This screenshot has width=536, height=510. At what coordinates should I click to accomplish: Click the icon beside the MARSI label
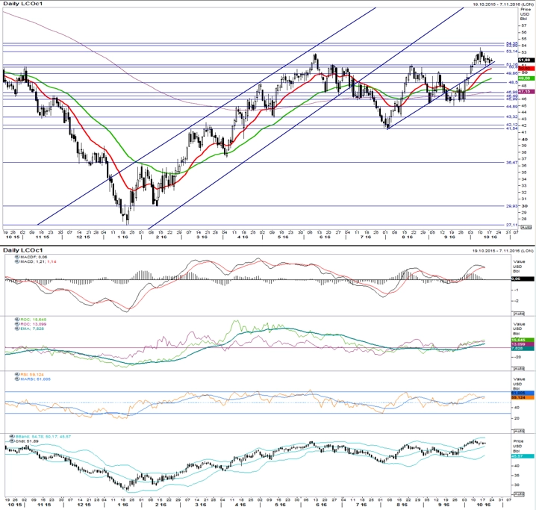[17, 379]
